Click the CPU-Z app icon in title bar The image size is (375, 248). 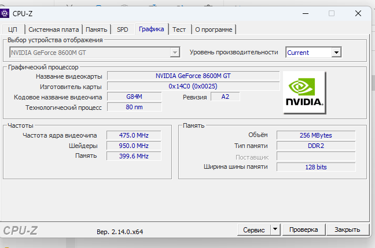tap(5, 13)
